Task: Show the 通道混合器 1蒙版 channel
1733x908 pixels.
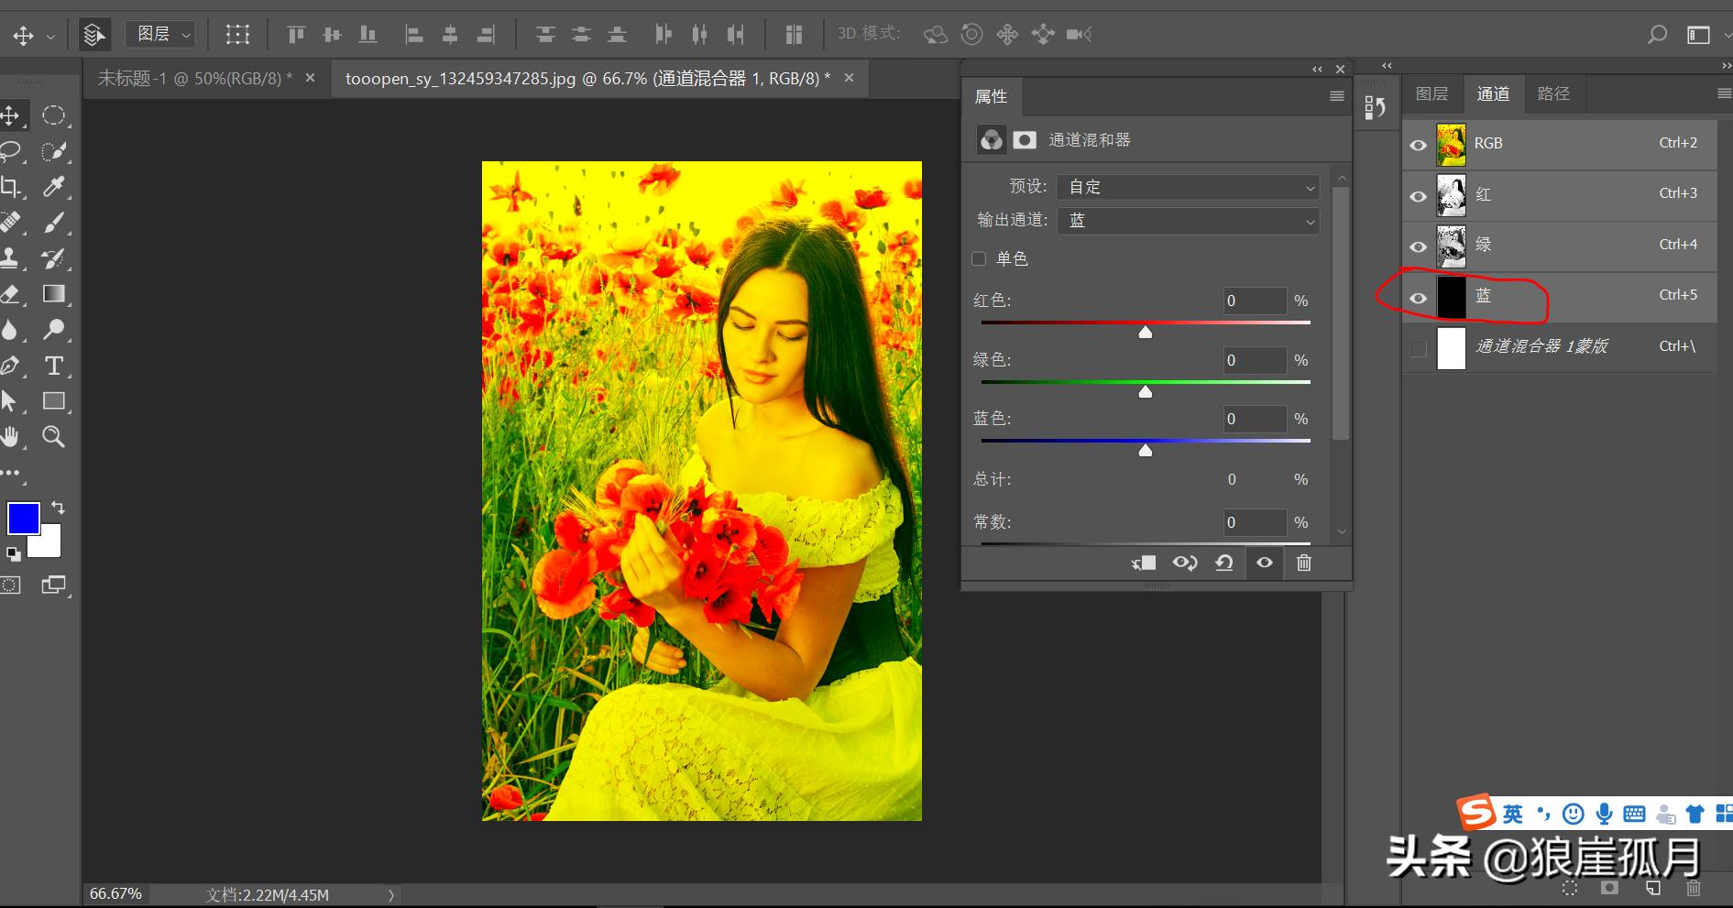Action: click(x=1418, y=348)
